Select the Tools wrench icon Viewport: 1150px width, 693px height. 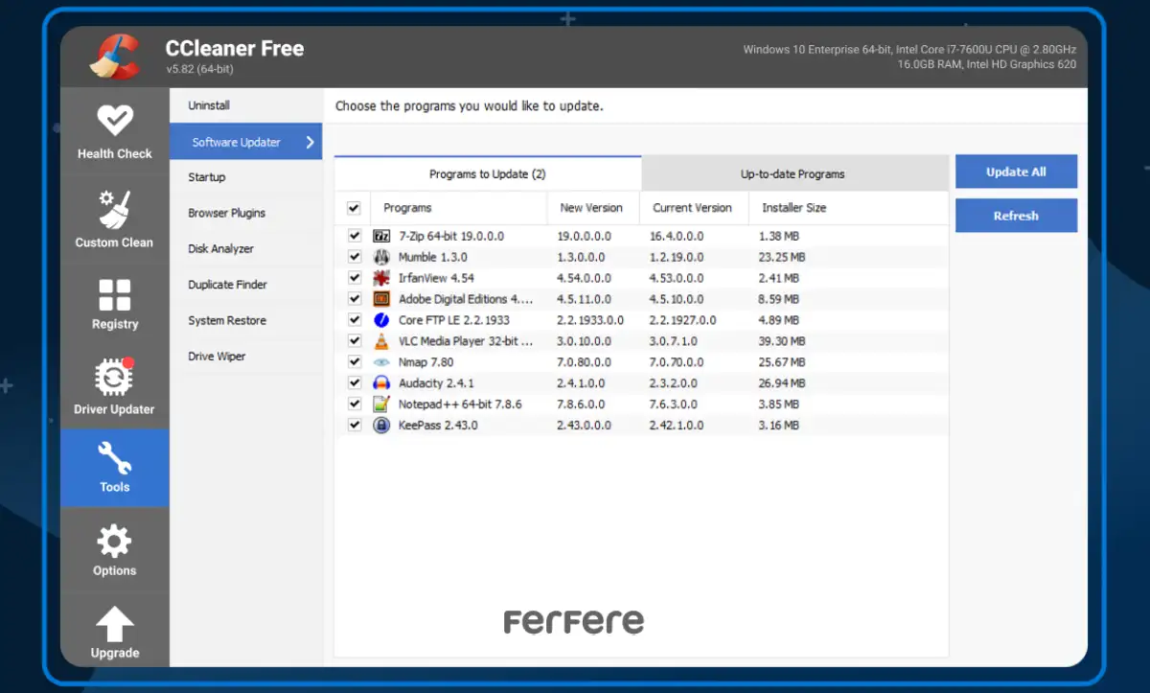[x=114, y=458]
